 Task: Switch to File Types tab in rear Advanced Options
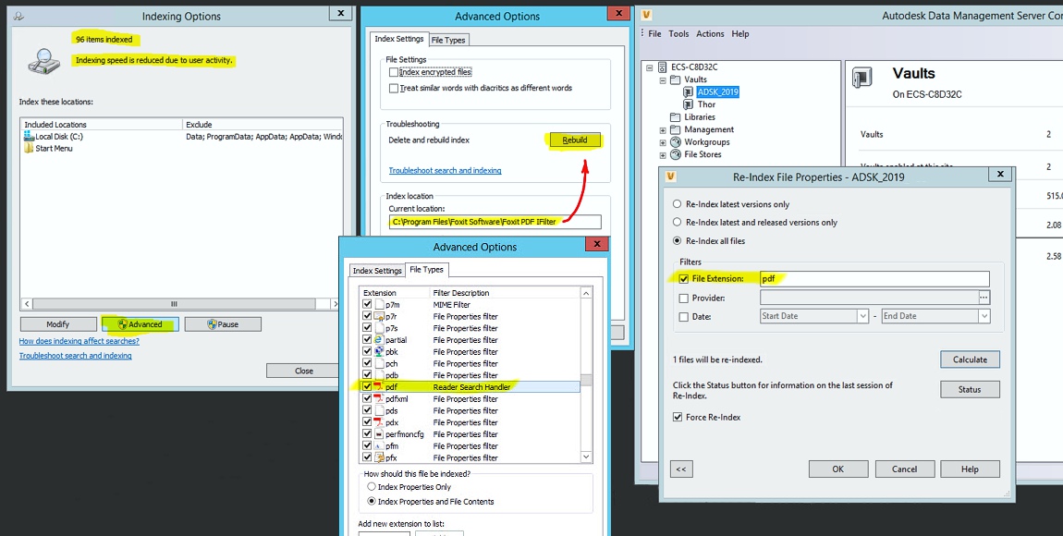click(x=449, y=40)
